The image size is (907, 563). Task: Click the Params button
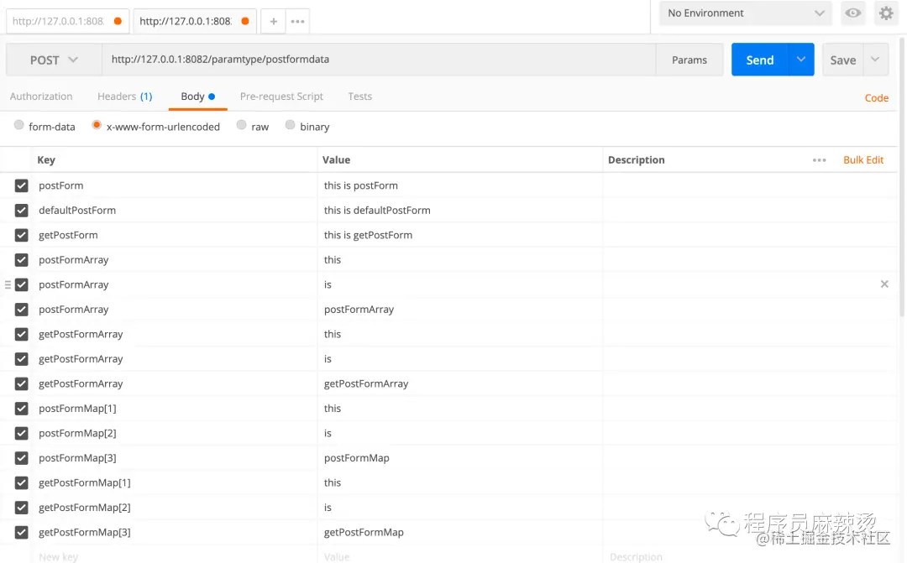[689, 60]
